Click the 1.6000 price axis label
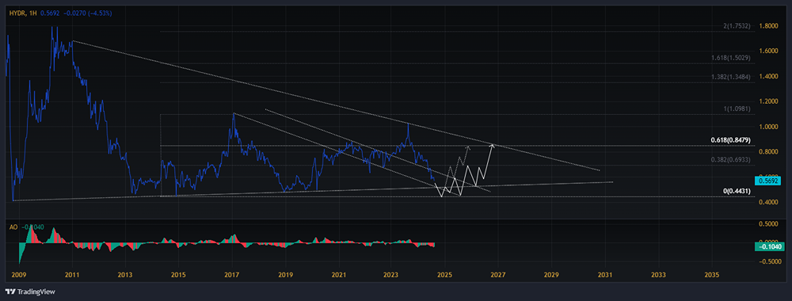 [769, 51]
